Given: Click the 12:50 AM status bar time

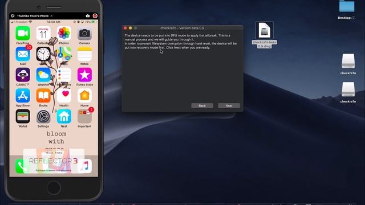Looking at the screenshot, I should pyautogui.click(x=54, y=22).
